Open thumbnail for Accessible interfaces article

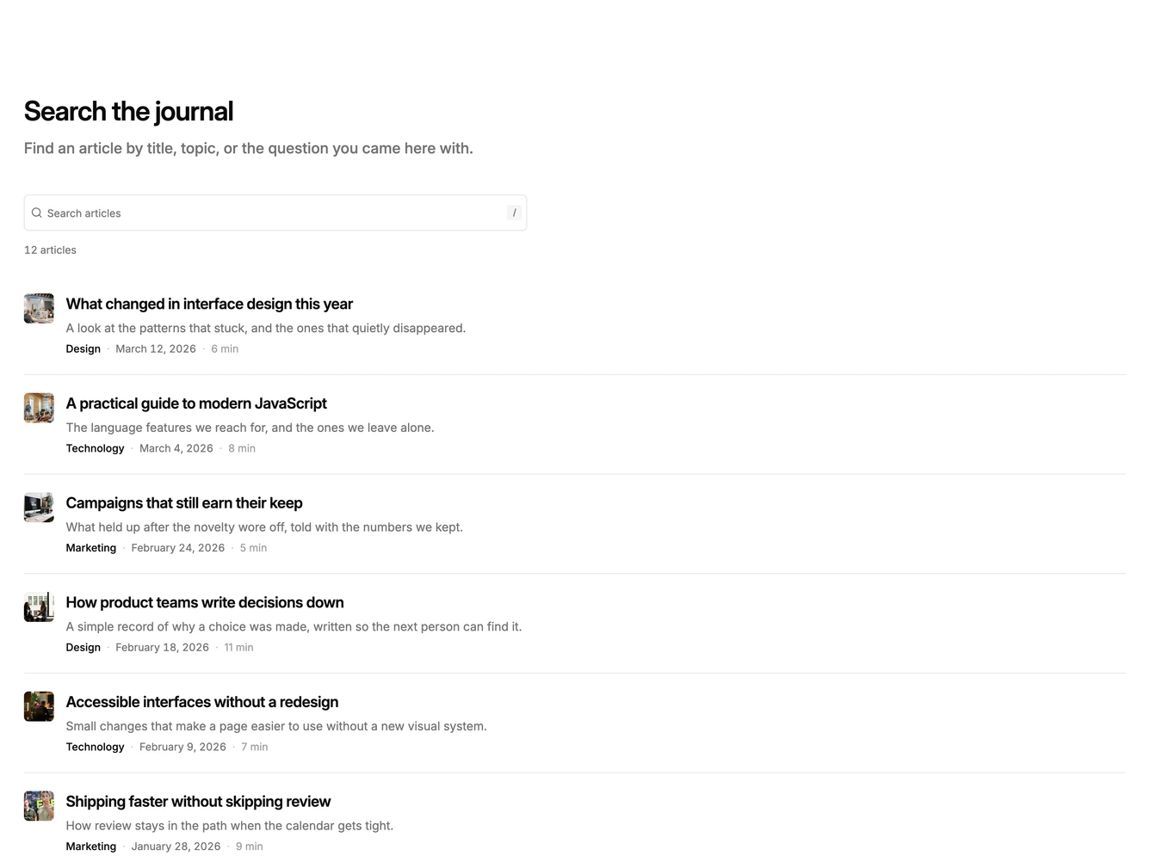point(39,707)
